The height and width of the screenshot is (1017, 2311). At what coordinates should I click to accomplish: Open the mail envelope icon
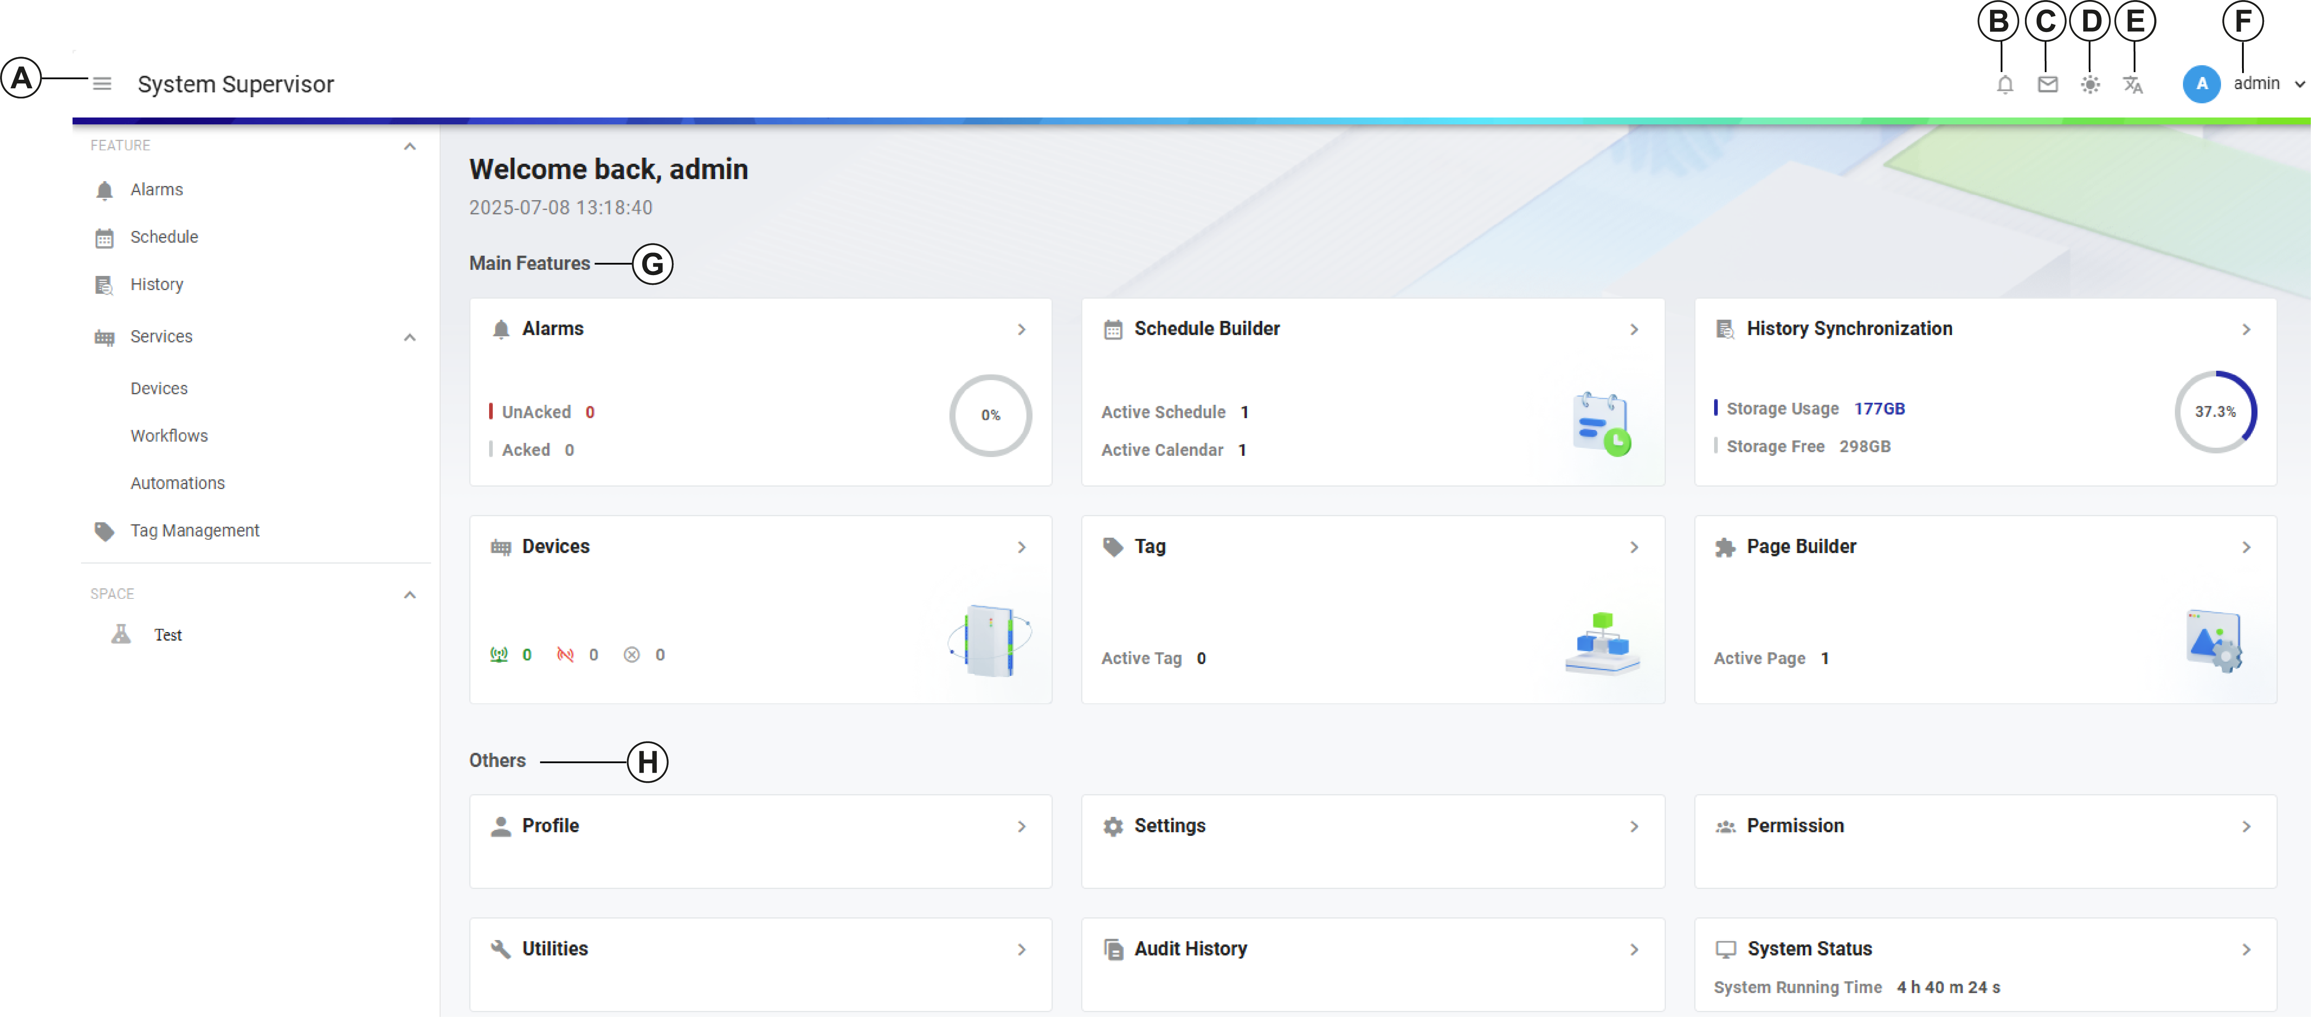point(2047,84)
